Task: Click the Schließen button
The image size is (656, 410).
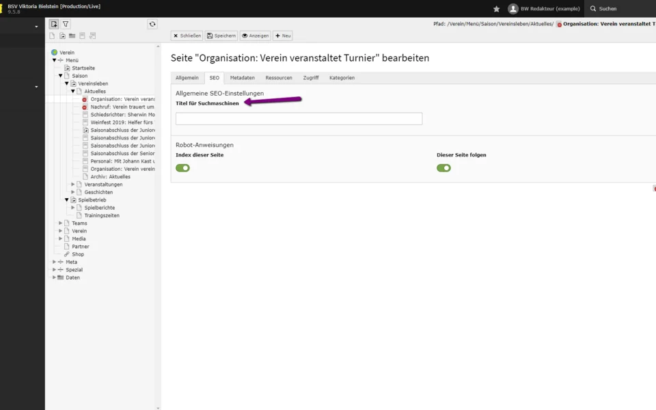Action: (187, 36)
